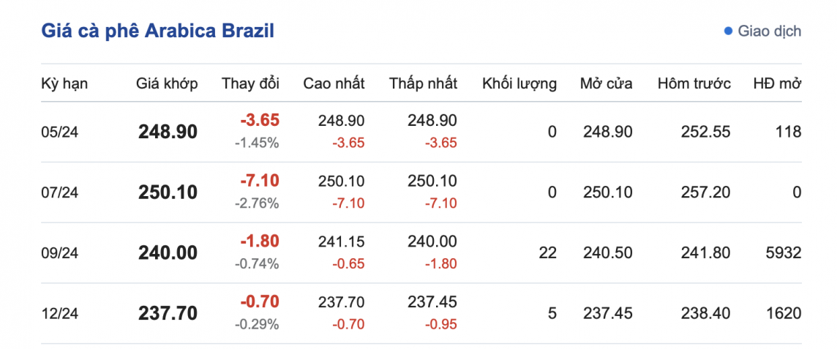
Task: Click the Hôm trước column header
Action: (694, 83)
